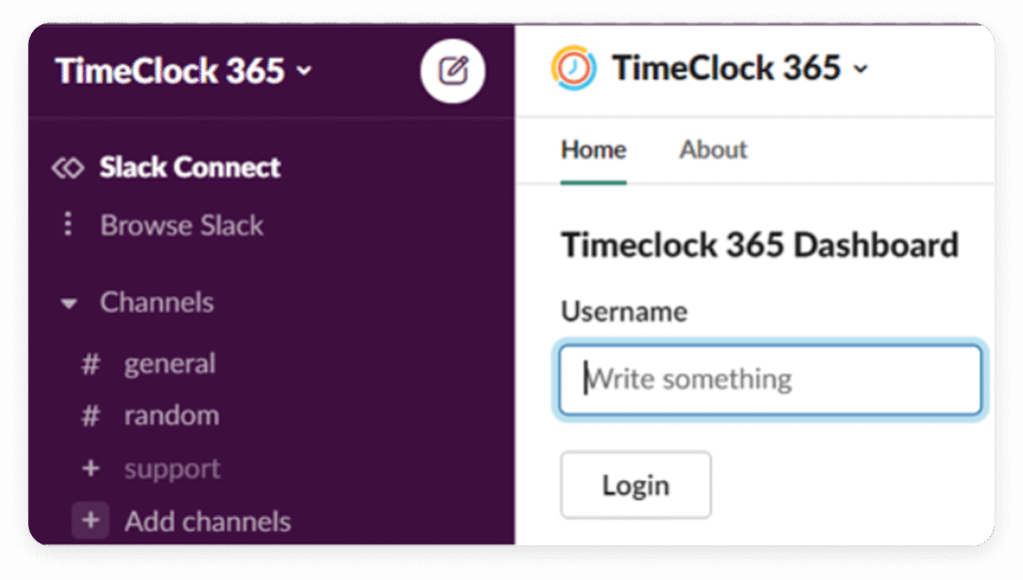Focus the Username text field
This screenshot has width=1023, height=580.
770,380
